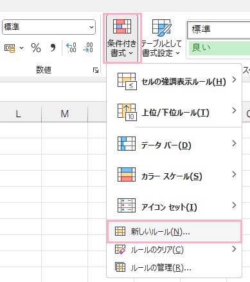
Task: Click the カラー スケール icon
Action: click(127, 174)
